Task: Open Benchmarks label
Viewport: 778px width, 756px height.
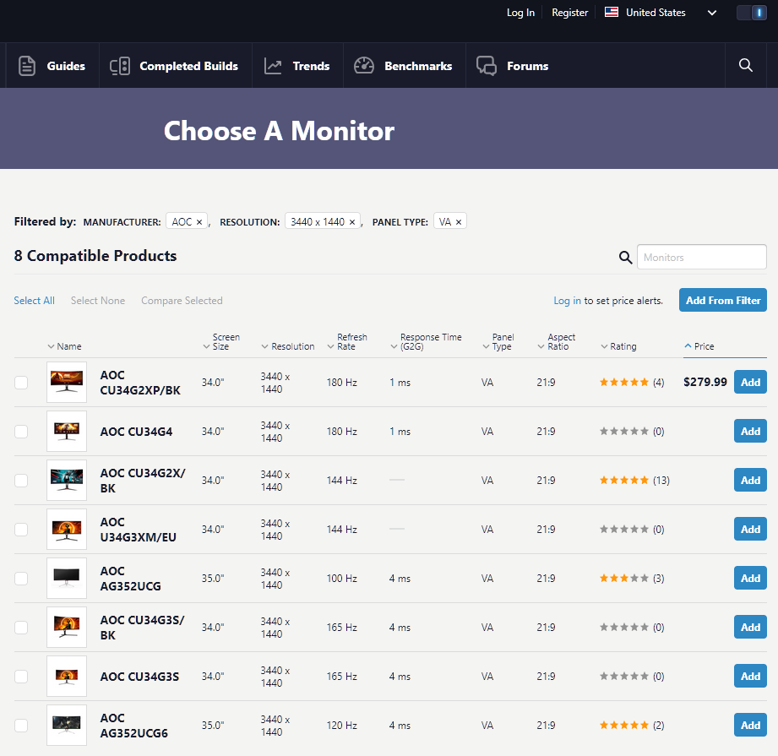Action: coord(418,66)
